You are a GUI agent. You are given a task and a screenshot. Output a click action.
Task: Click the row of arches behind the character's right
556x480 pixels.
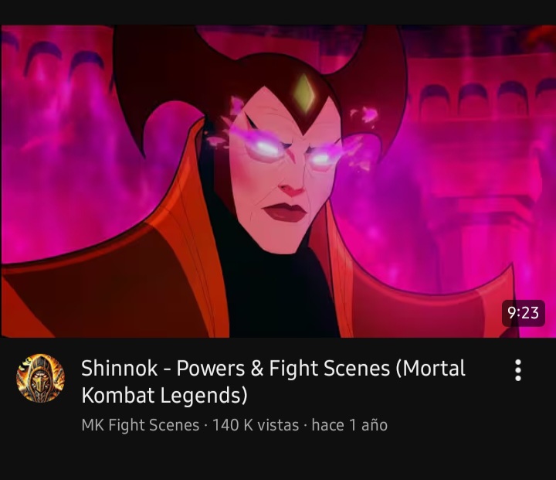coord(482,97)
